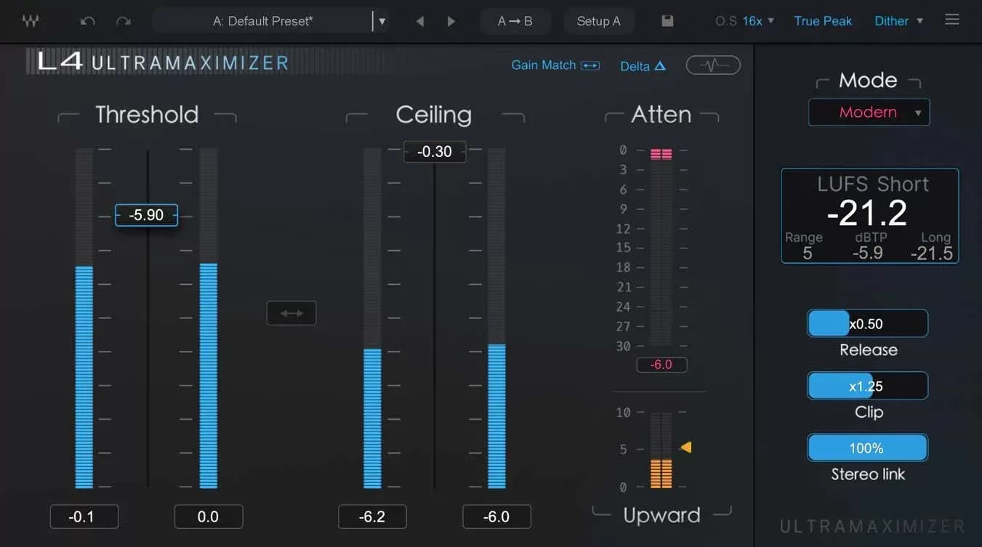Click the dBTP value -5.9
The height and width of the screenshot is (547, 982).
(x=867, y=253)
